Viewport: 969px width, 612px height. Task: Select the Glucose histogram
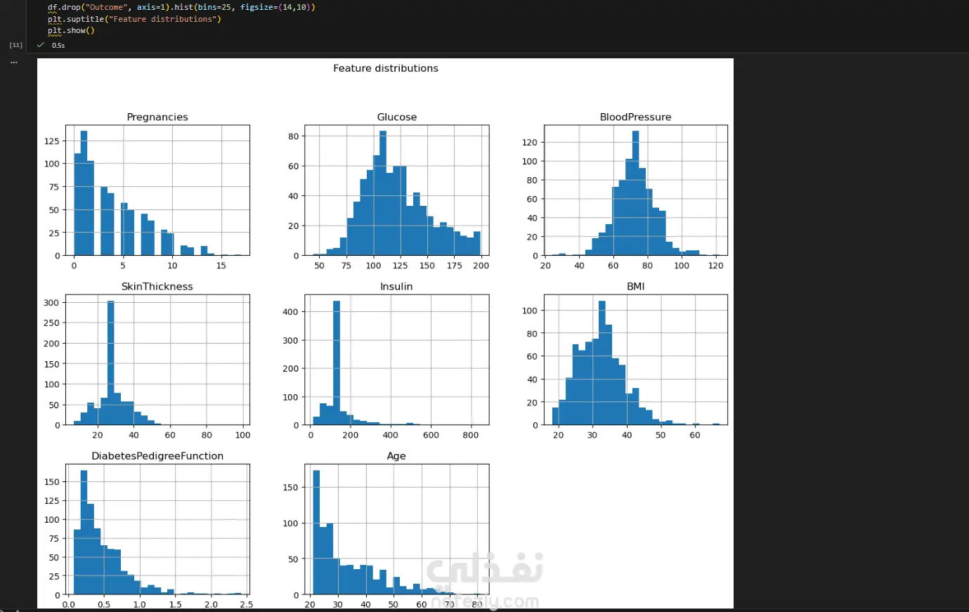click(x=396, y=190)
